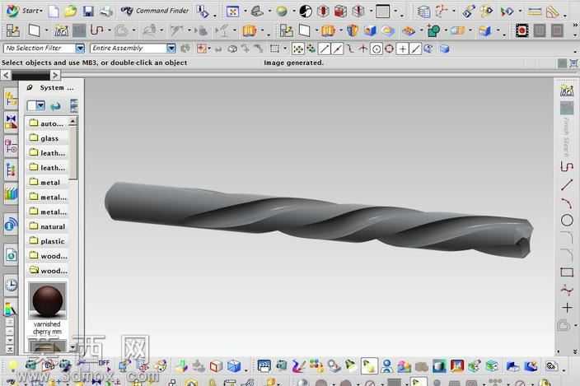Toggle the control point snap option
The width and height of the screenshot is (580, 386).
tap(350, 49)
